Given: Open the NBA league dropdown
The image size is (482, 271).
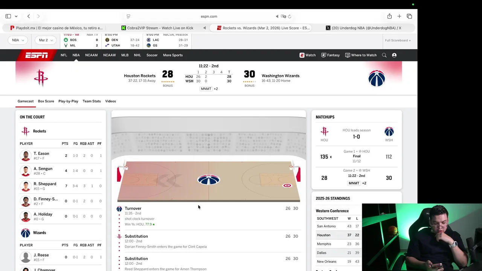Looking at the screenshot, I should pos(18,40).
